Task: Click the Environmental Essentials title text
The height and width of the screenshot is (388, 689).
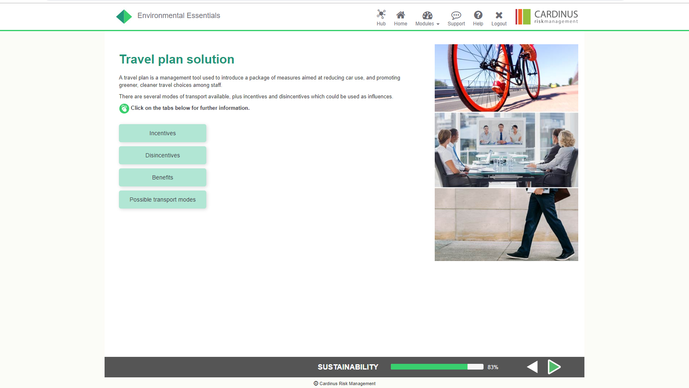Action: click(179, 16)
